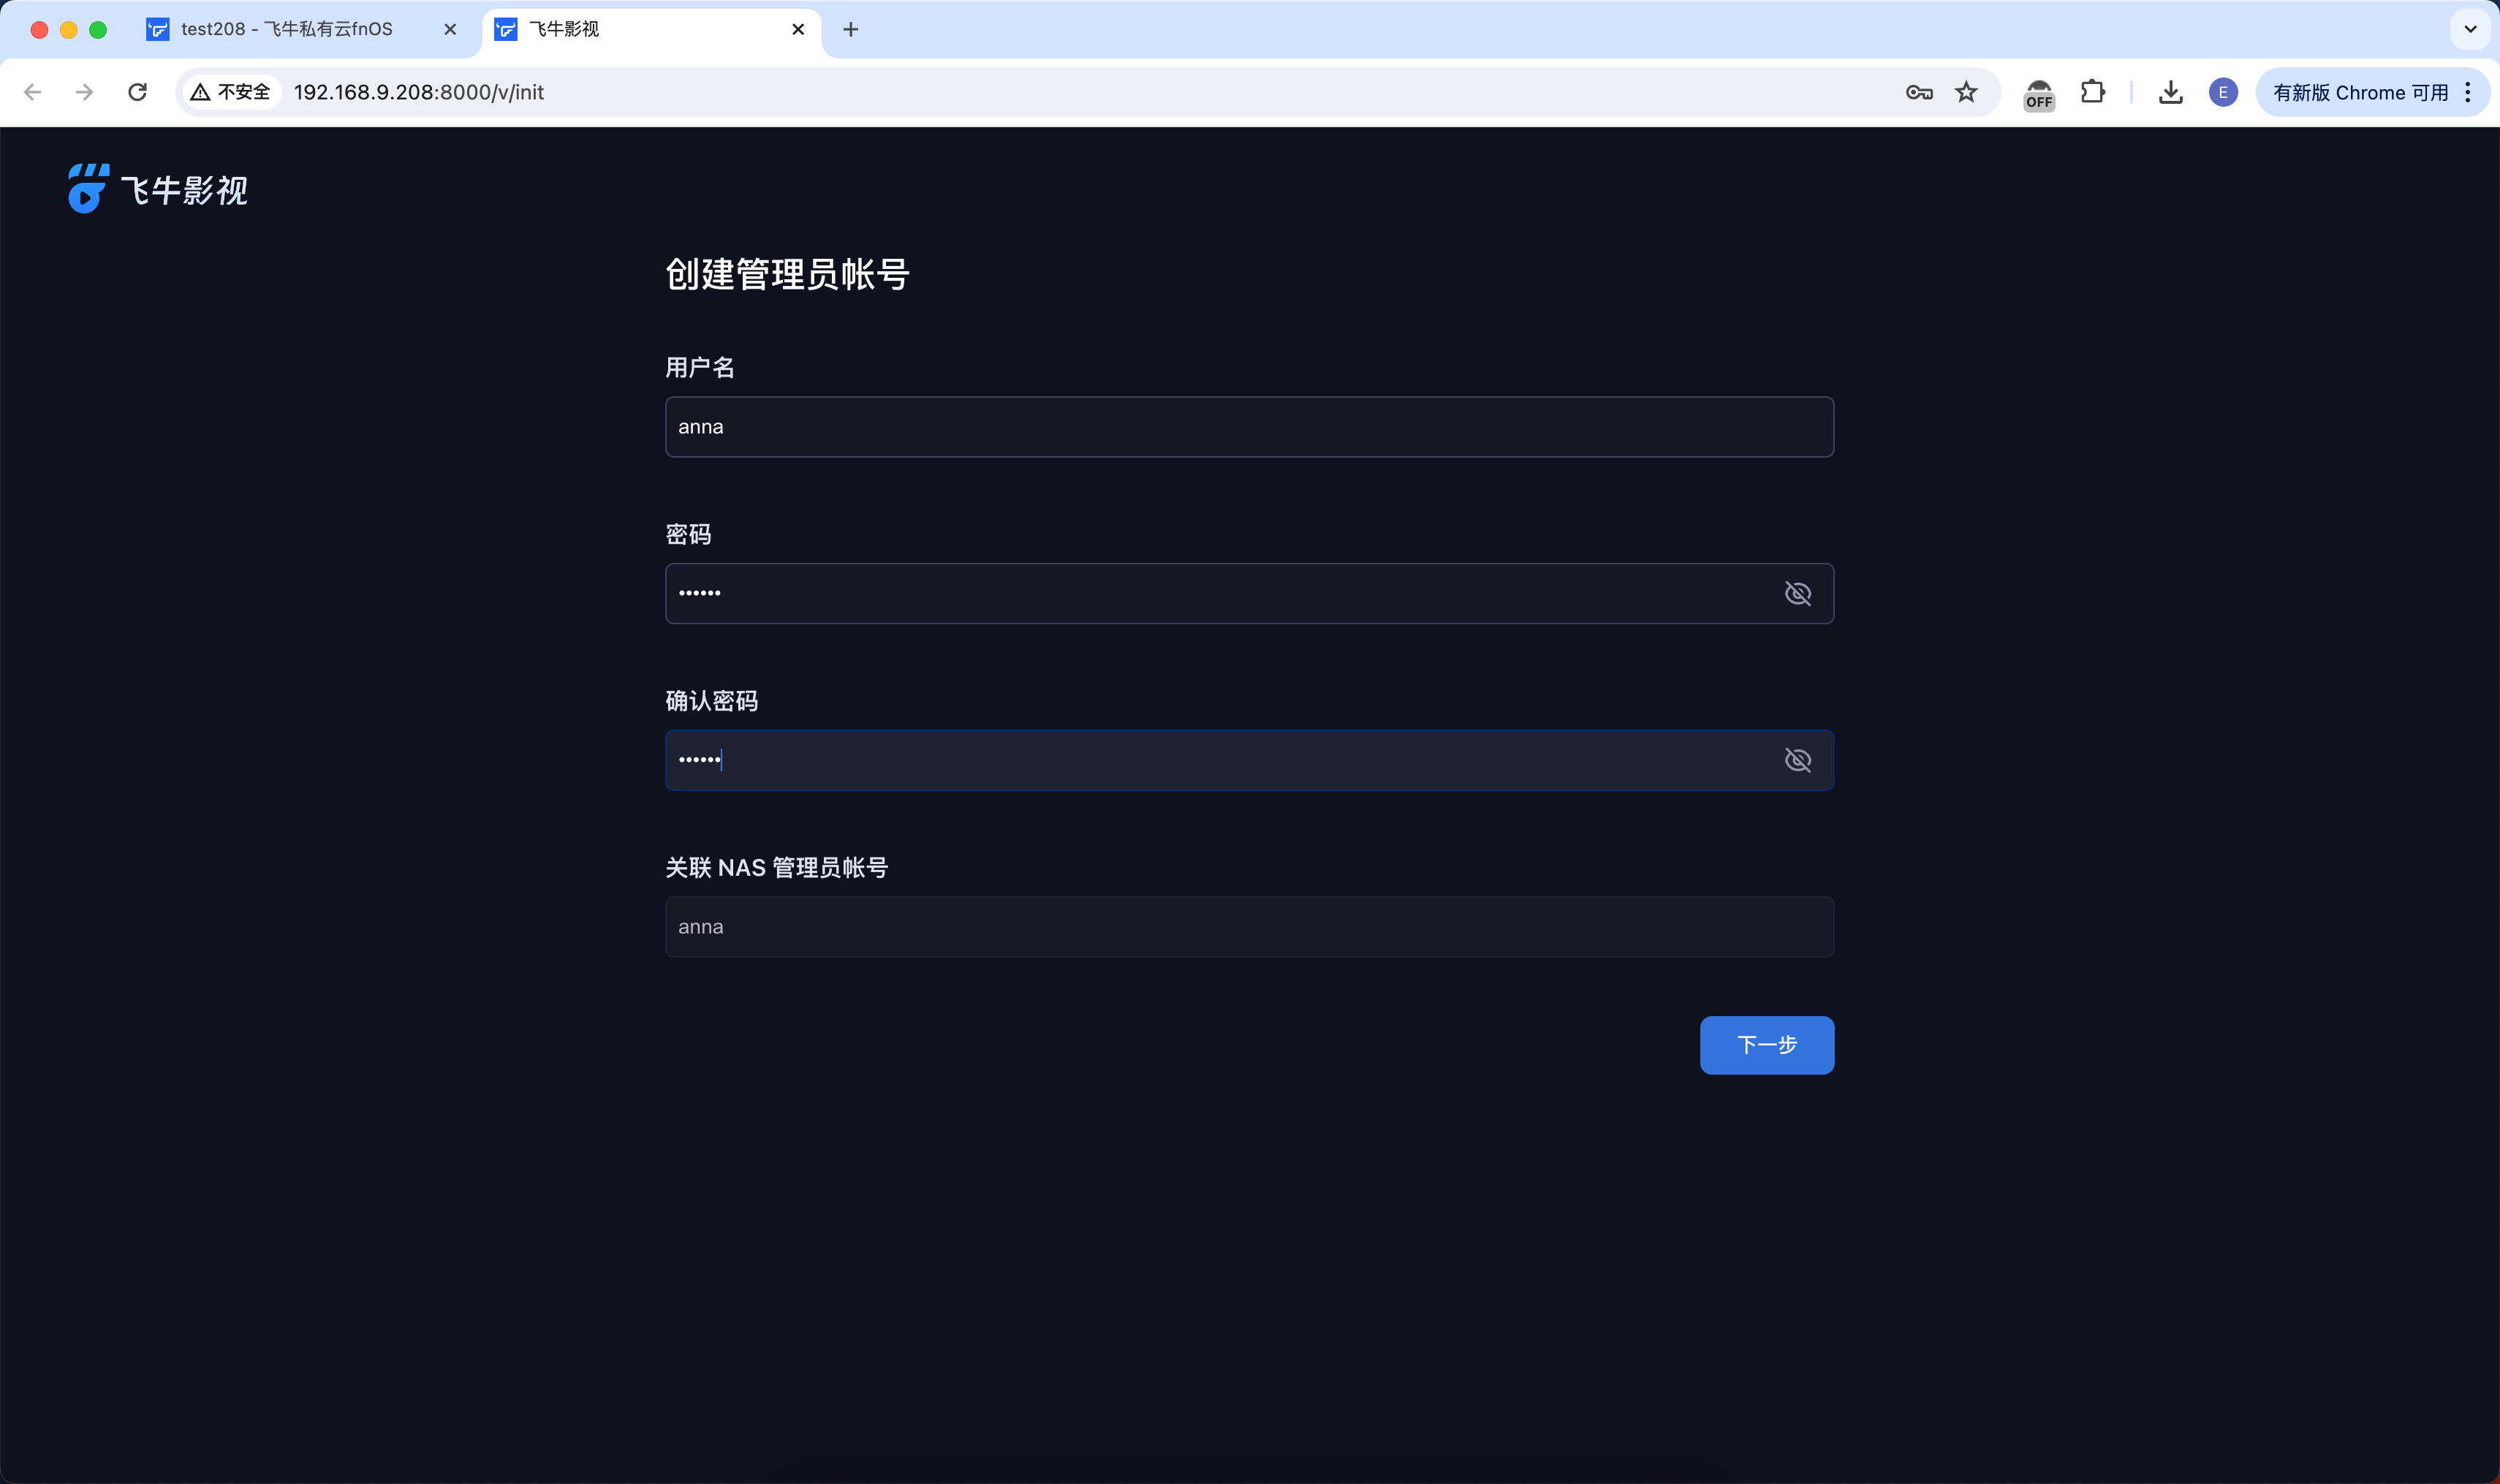Show the 确认密码 field password
This screenshot has height=1484, width=2500.
[x=1797, y=760]
